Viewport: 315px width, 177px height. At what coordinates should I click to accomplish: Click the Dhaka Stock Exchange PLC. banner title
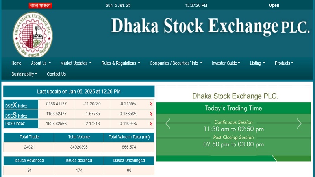[x=210, y=26]
